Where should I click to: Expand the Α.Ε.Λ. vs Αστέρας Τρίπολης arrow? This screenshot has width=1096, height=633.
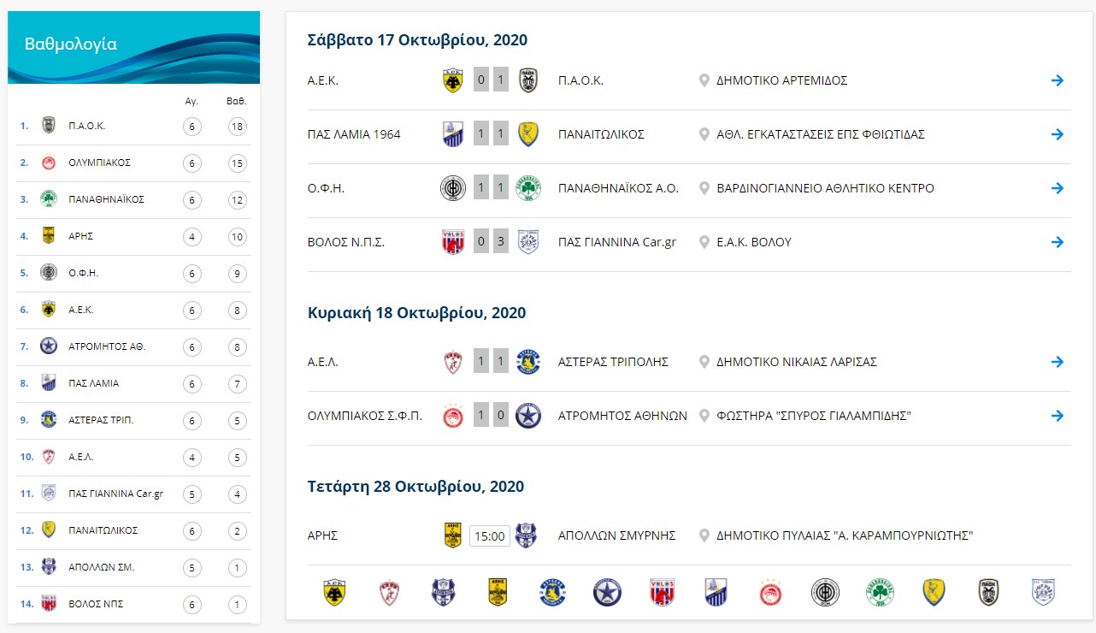(1058, 363)
